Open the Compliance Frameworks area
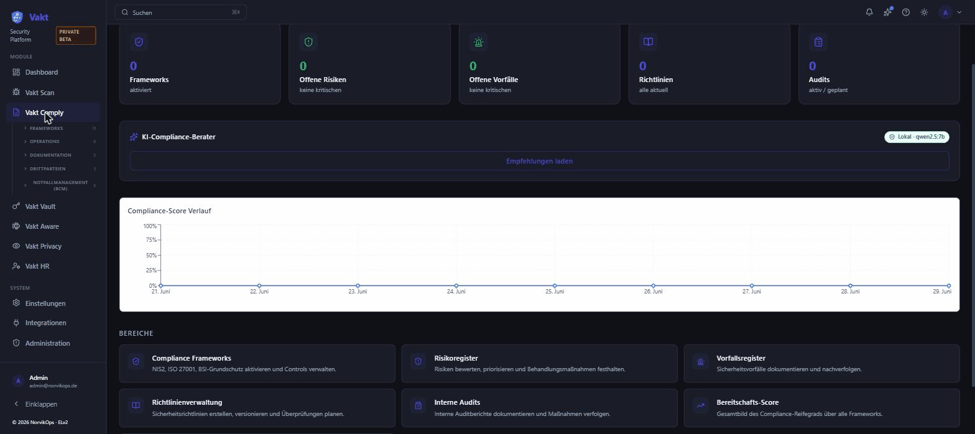The image size is (975, 434). coord(257,364)
